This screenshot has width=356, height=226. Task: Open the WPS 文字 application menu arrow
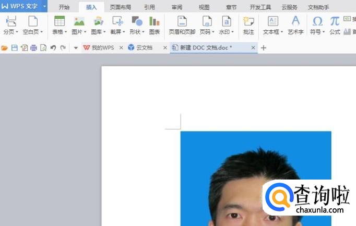44,7
